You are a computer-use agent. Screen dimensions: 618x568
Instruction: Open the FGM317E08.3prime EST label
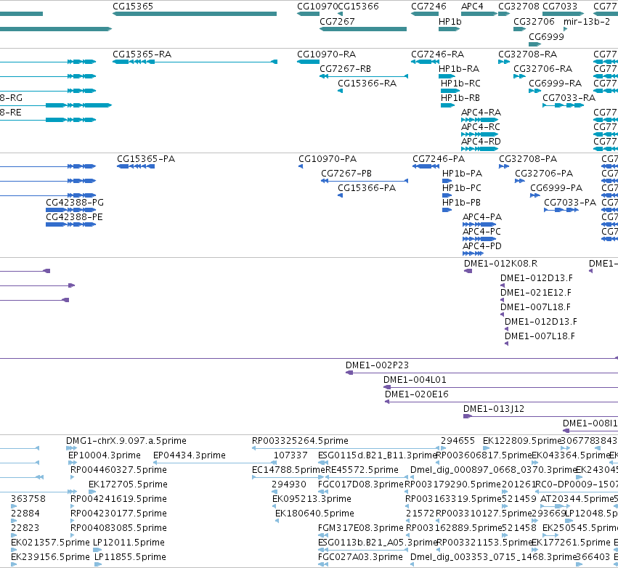click(x=361, y=529)
